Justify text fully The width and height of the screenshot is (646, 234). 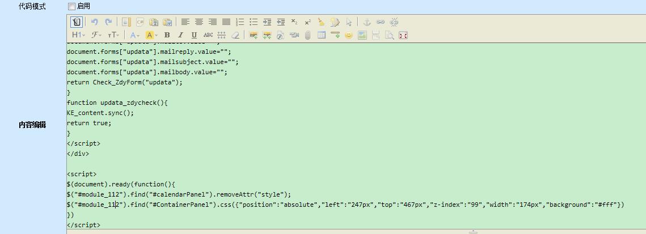click(x=226, y=22)
